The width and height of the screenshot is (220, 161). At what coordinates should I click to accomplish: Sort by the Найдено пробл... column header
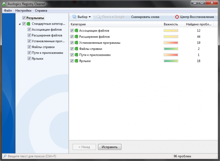199,24
